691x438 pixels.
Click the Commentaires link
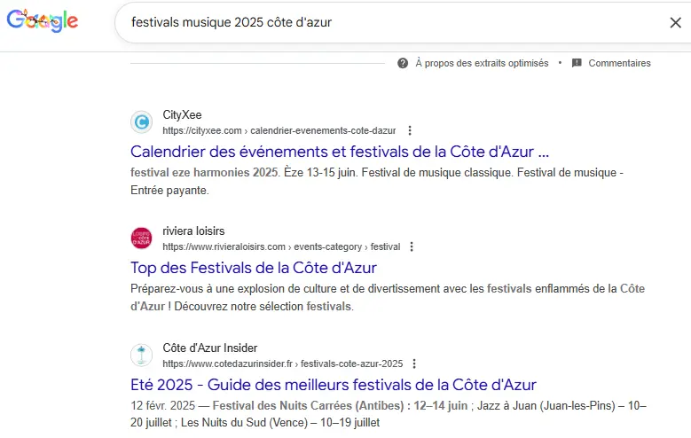click(x=619, y=63)
